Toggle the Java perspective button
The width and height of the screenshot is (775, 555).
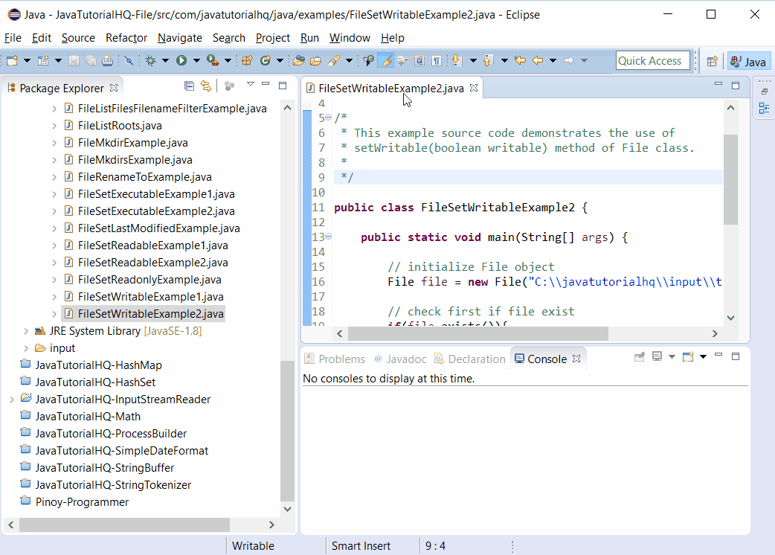click(x=749, y=61)
